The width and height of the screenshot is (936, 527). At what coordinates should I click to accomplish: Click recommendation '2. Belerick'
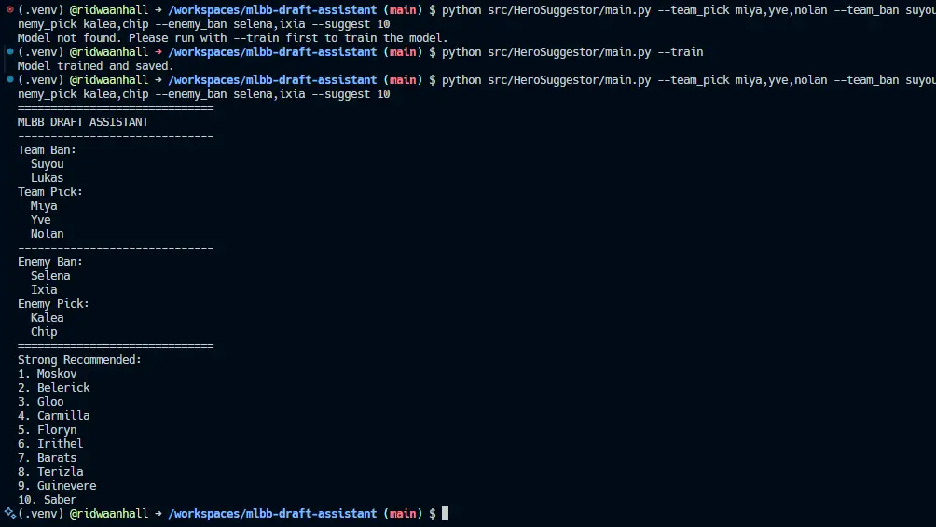54,388
